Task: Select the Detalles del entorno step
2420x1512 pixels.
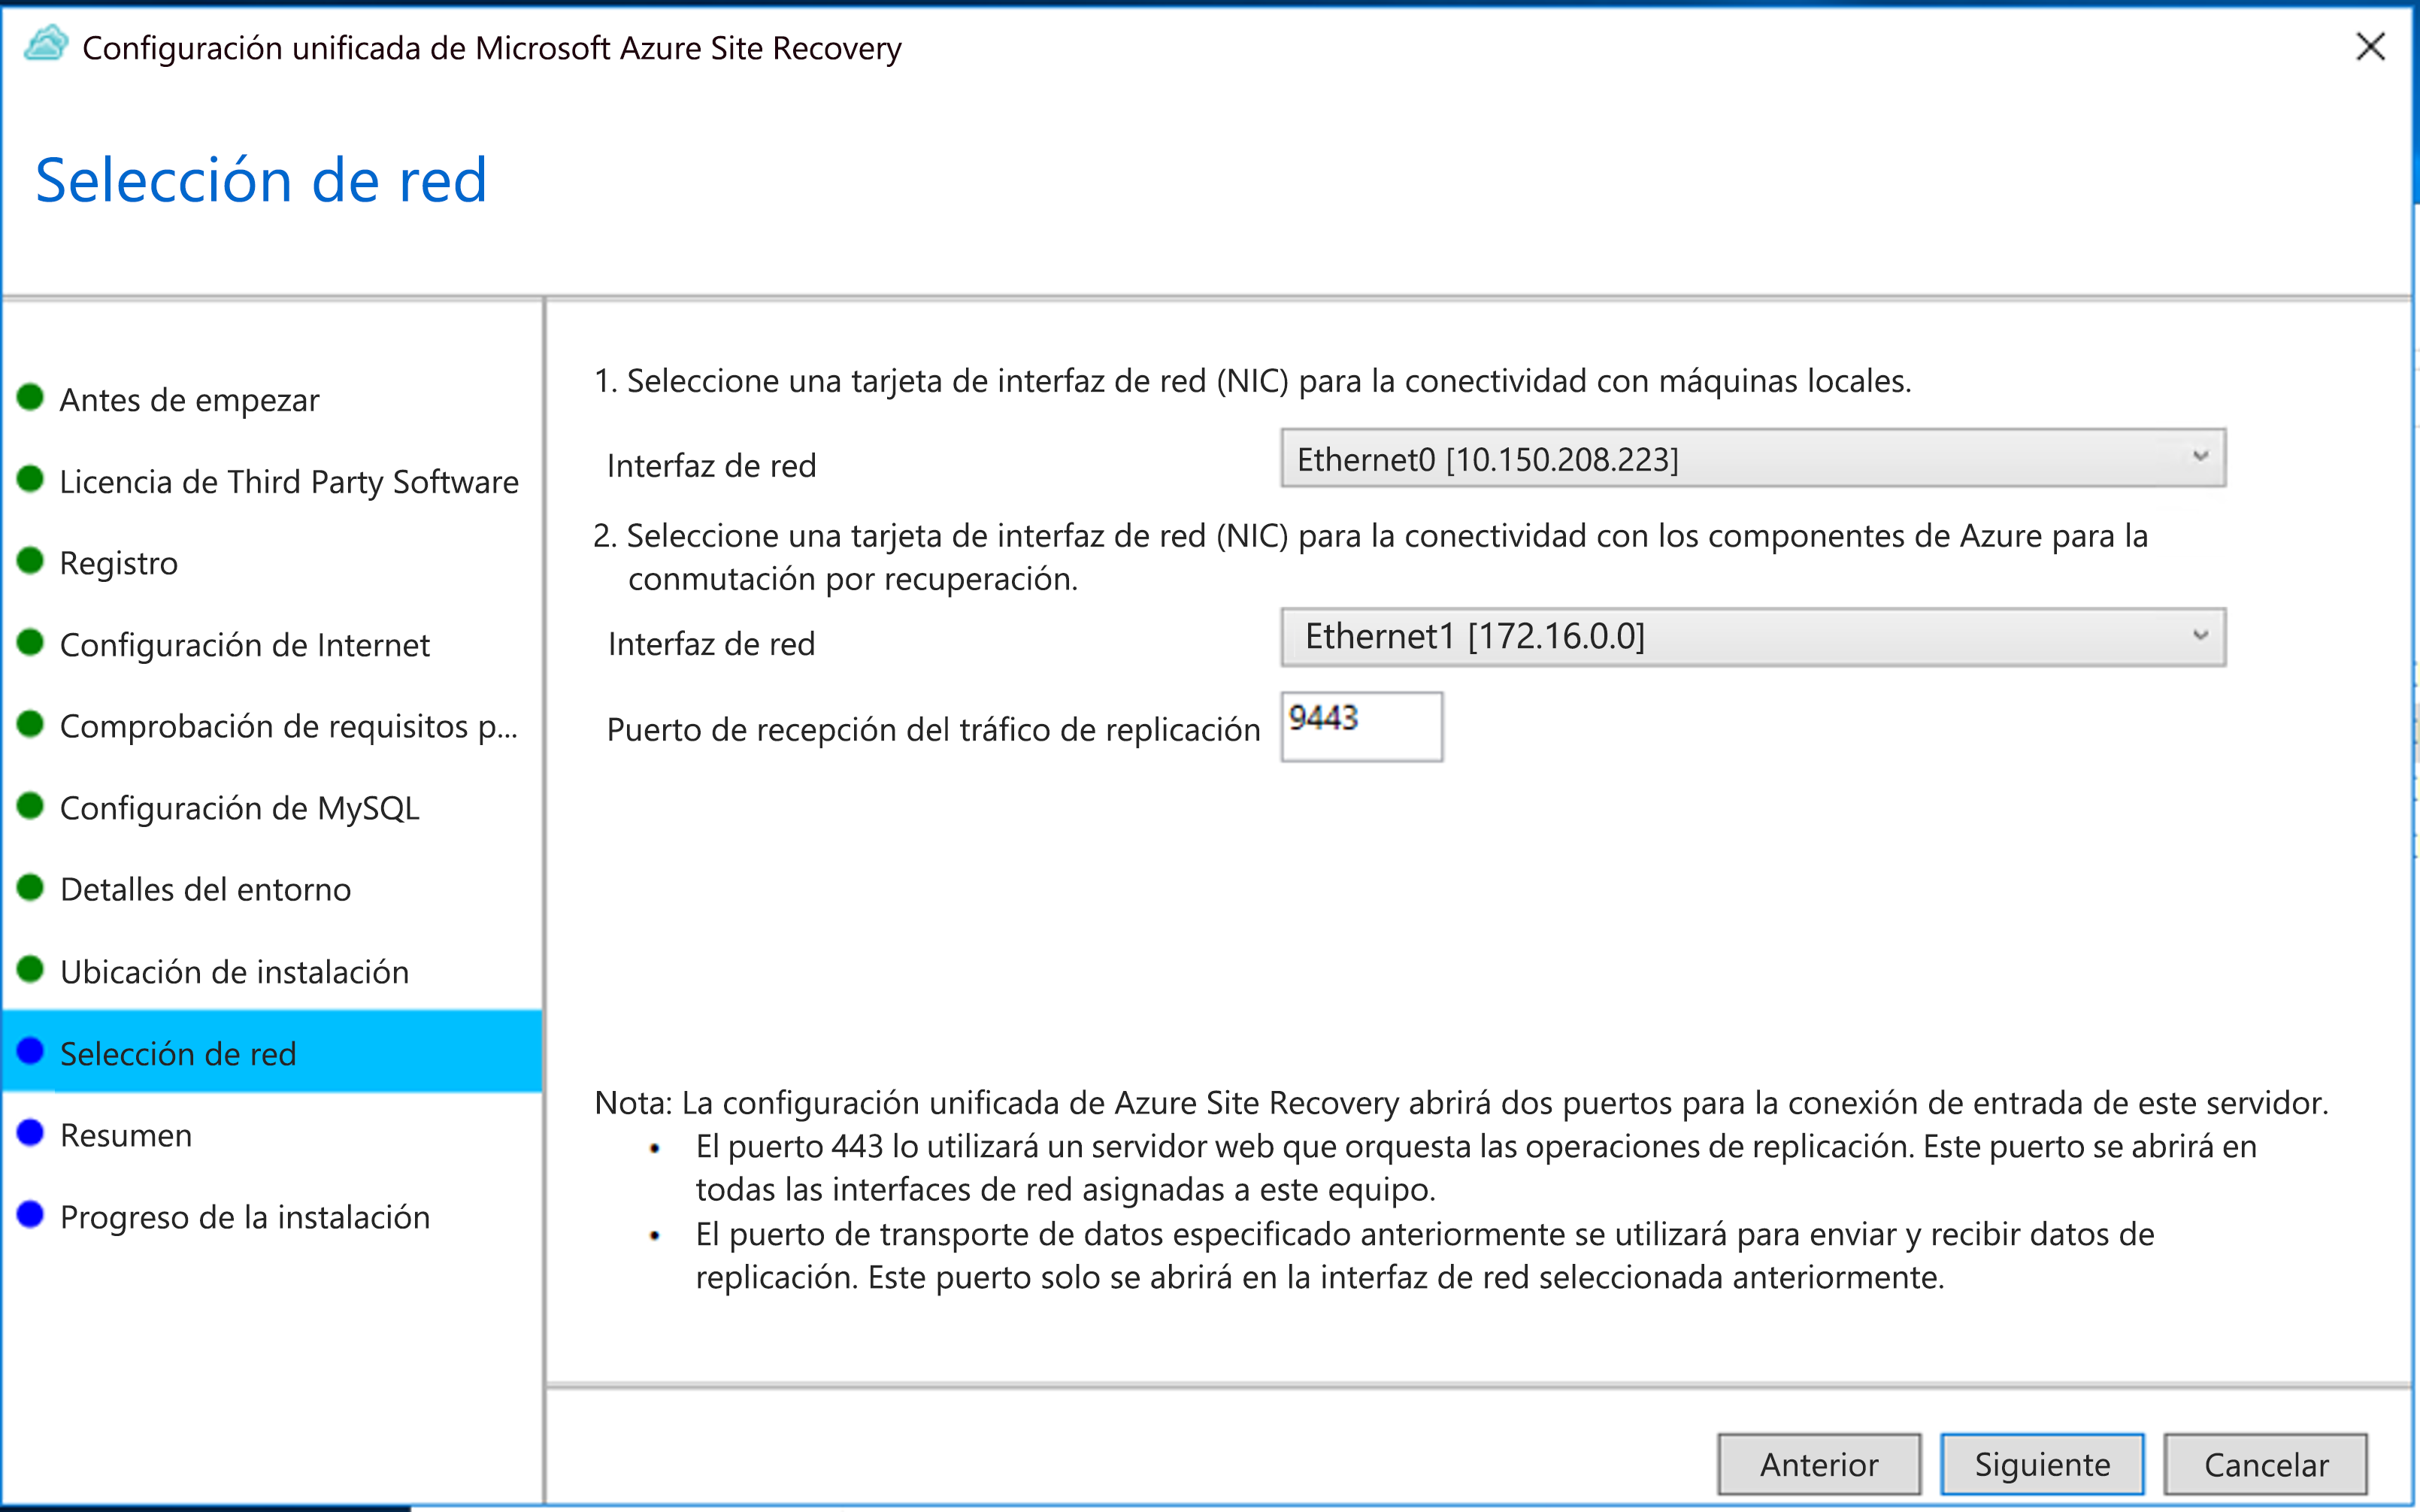Action: (206, 890)
